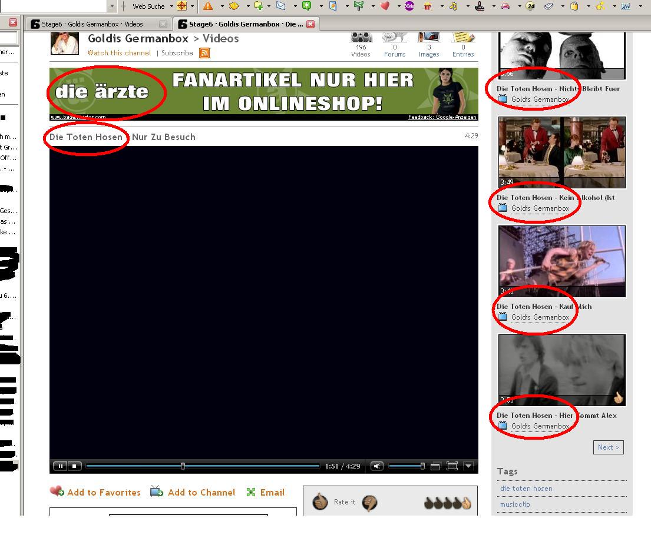
Task: Close the inactive 'Goldis Germanbox · Videos' tab
Action: (163, 24)
